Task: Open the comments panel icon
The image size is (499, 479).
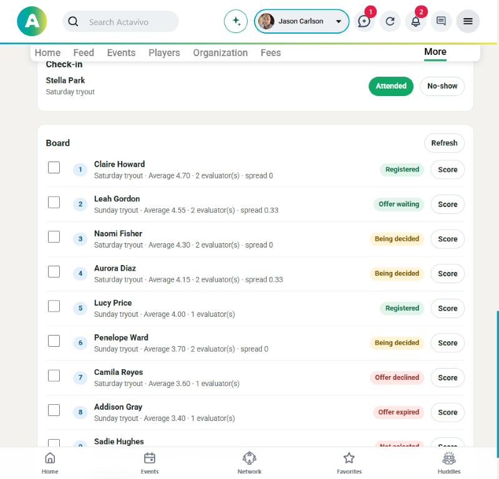Action: [x=441, y=21]
